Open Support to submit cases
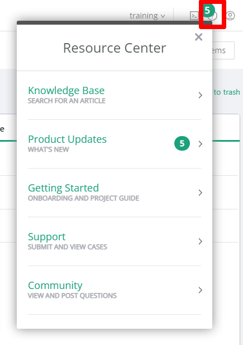This screenshot has height=345, width=243. point(115,241)
